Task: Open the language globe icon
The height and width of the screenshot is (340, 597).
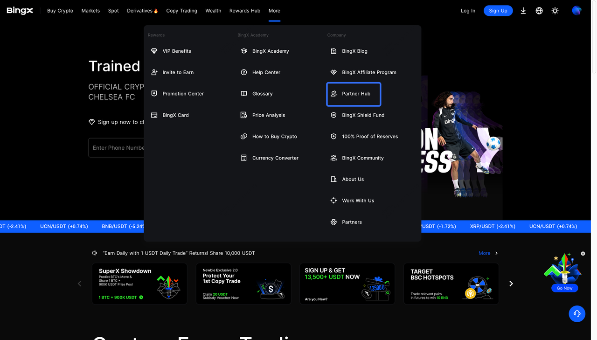Action: 539,11
